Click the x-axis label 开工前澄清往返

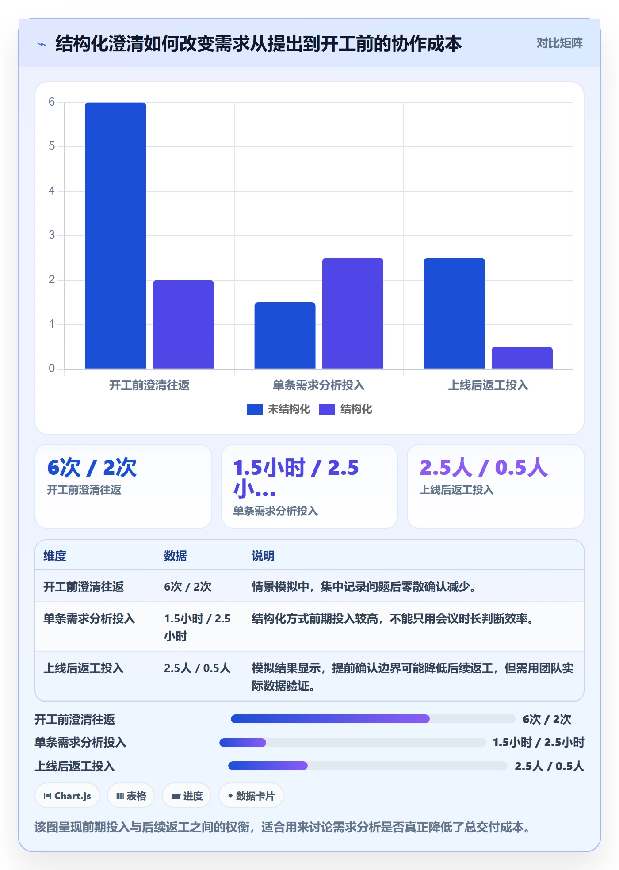(149, 385)
